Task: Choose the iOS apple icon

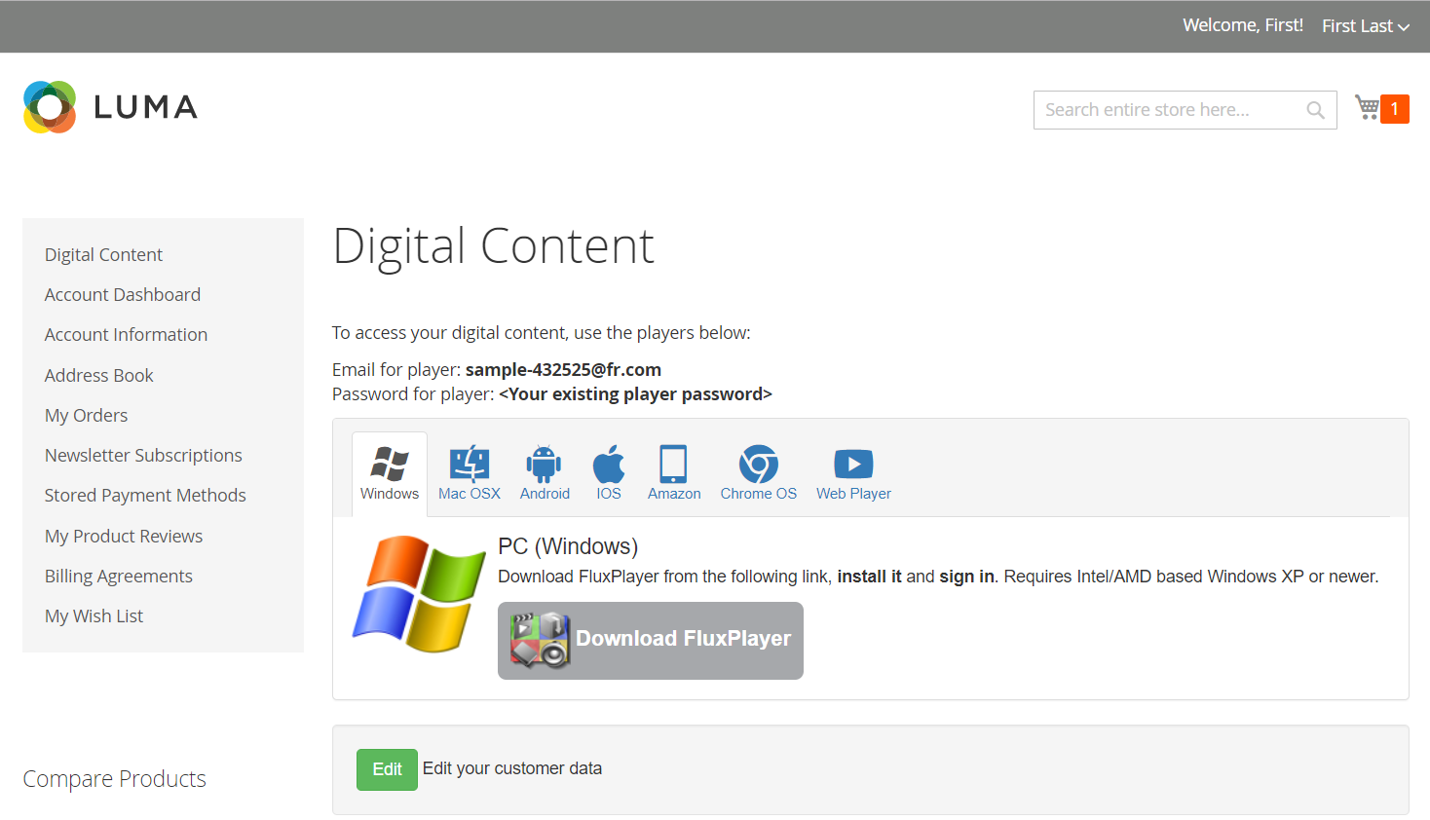Action: [x=609, y=465]
